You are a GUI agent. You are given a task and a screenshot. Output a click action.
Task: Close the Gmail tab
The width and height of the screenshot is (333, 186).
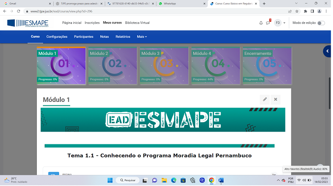(50, 4)
